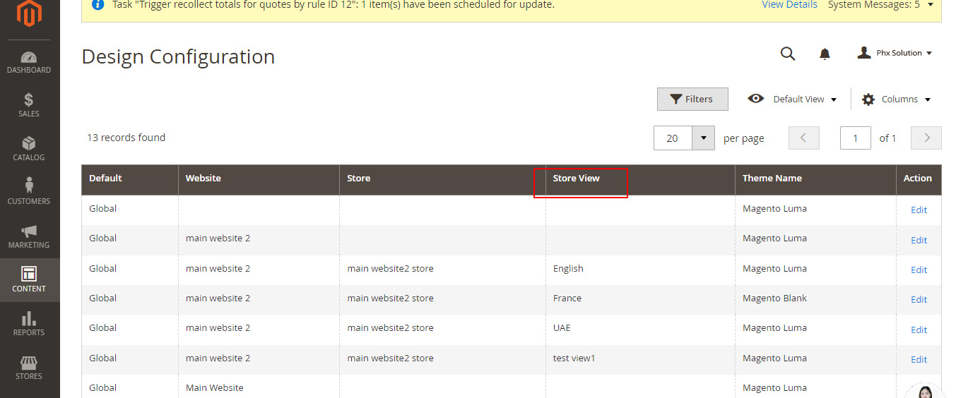Screen dimensions: 956x398
Task: Click the search magnifier icon
Action: click(x=788, y=54)
